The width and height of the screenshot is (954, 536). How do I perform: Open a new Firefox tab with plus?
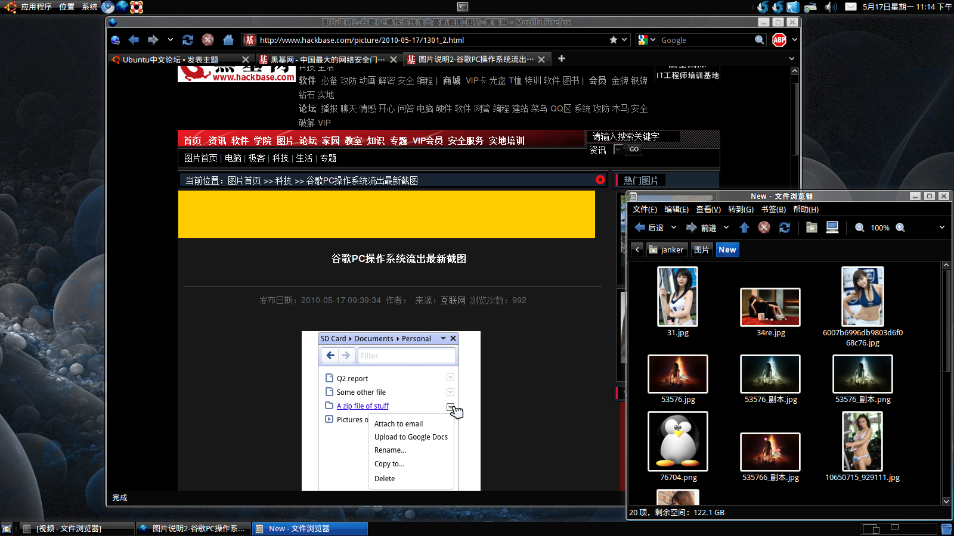[x=561, y=58]
